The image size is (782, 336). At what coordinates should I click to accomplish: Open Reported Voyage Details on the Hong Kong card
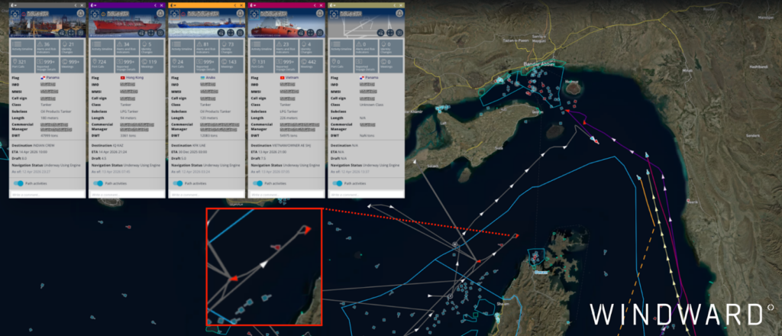click(x=126, y=65)
